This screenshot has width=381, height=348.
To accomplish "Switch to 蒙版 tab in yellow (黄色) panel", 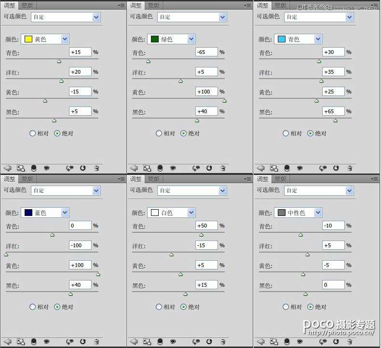I will tap(27, 5).
